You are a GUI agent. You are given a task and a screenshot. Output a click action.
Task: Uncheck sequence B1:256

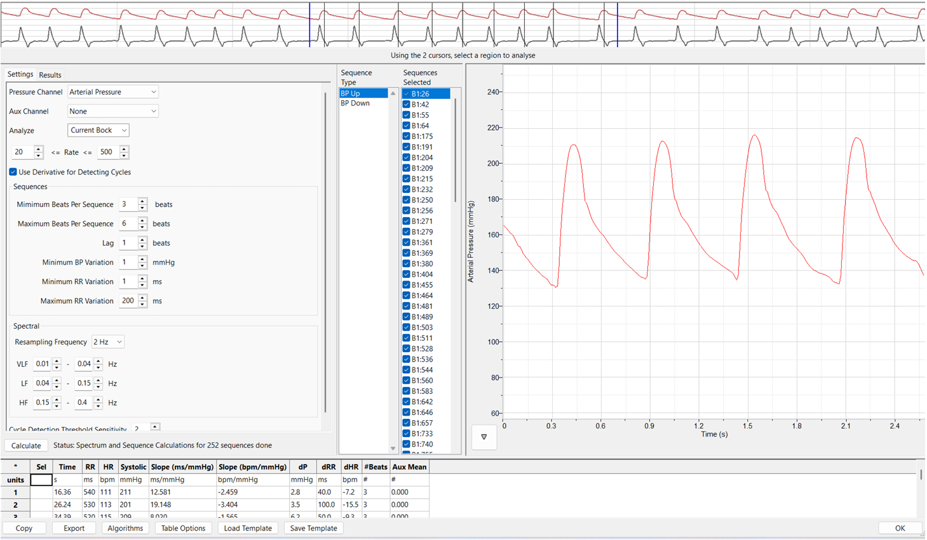407,211
